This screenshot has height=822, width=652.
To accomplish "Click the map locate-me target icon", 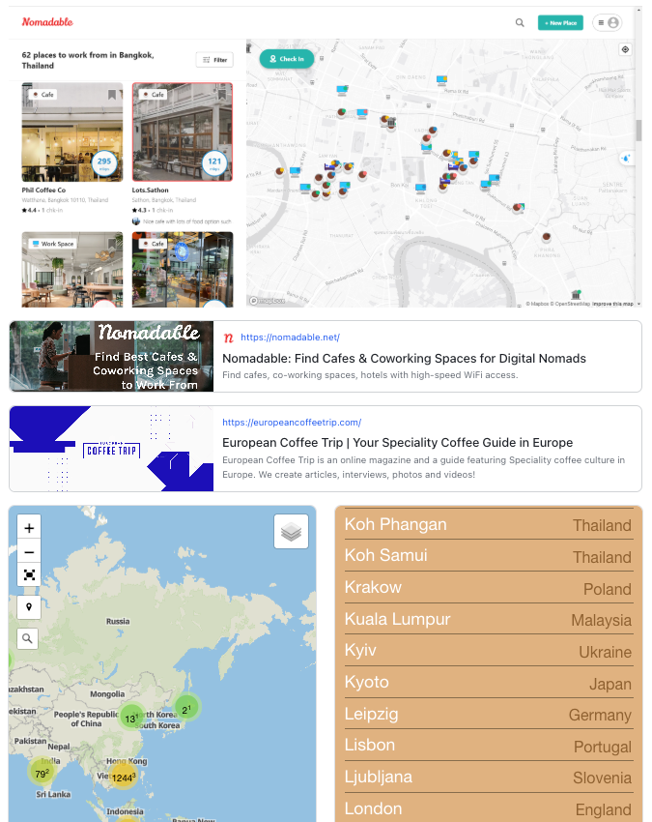I will click(625, 49).
